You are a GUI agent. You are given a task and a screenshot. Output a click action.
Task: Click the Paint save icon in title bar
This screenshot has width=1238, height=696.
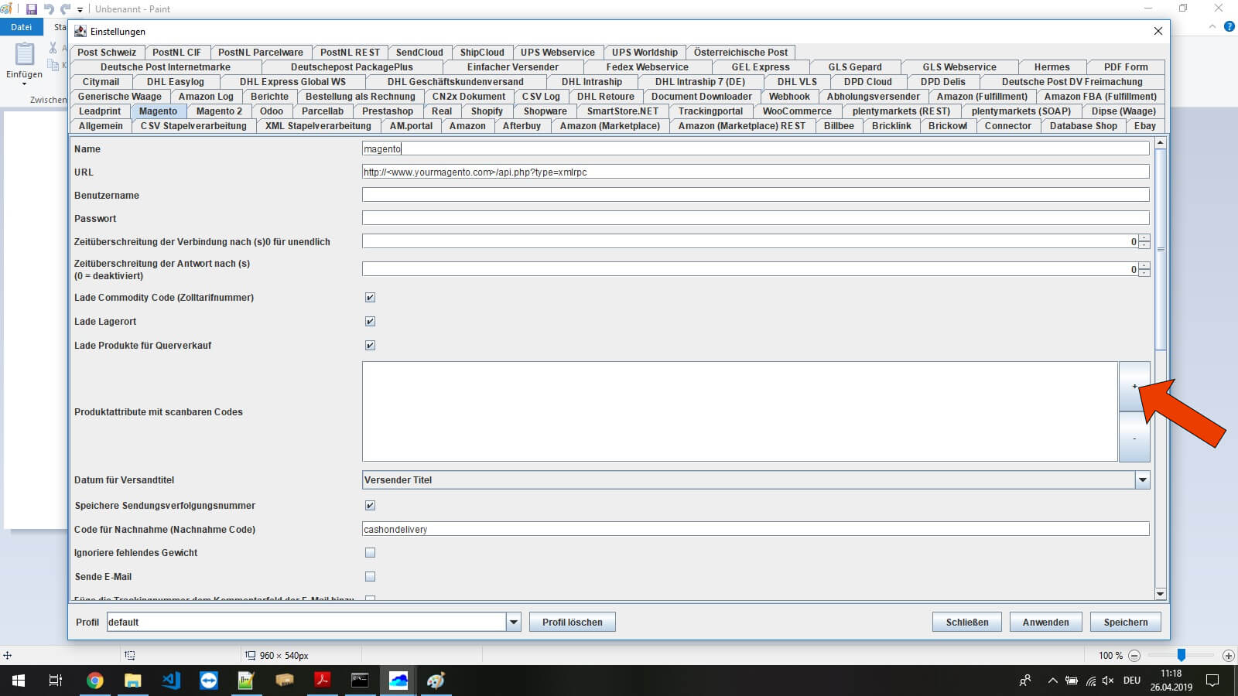(32, 9)
